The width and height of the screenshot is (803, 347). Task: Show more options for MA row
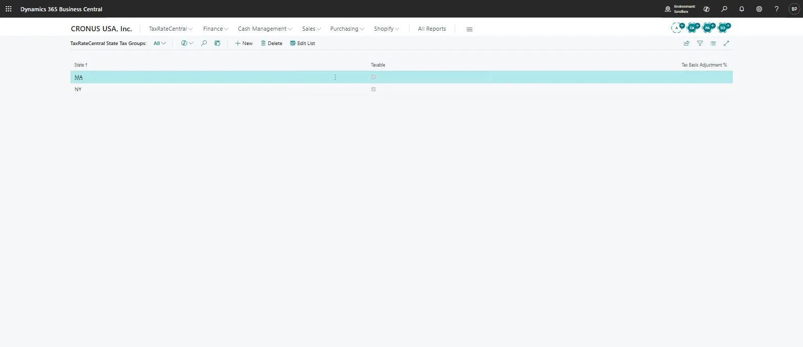pos(335,77)
